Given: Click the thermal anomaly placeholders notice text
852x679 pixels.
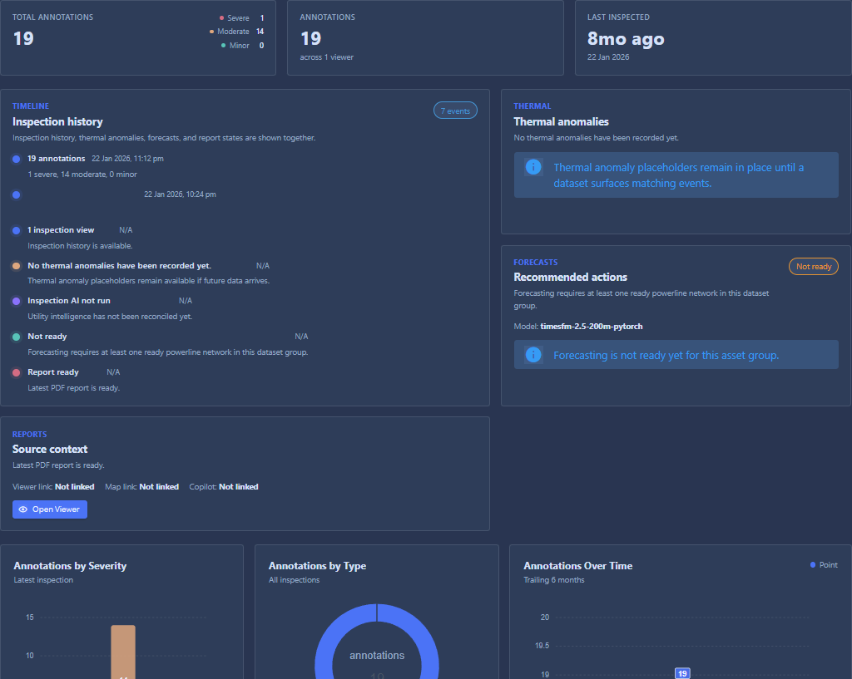Looking at the screenshot, I should 679,175.
